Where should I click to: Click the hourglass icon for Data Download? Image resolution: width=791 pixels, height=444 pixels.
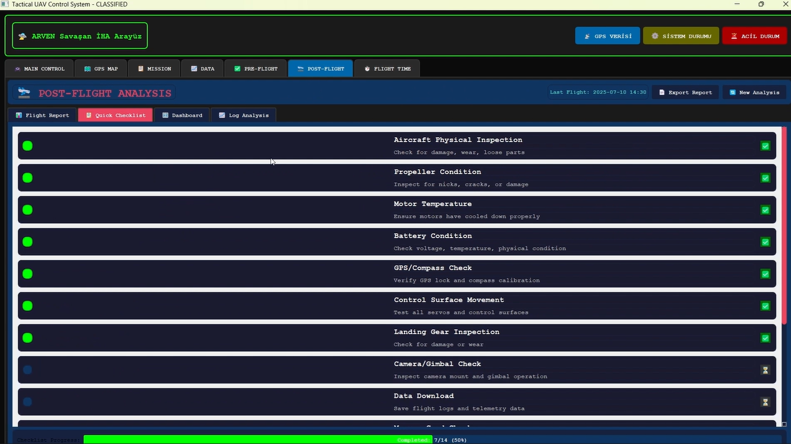pos(765,402)
